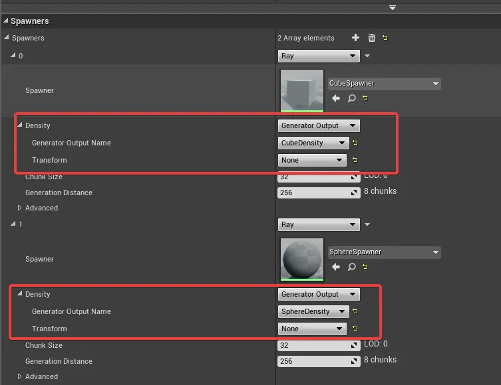Screen dimensions: 501x385
Task: Use selected asset arrow for CubeSpawner
Action: (336, 98)
